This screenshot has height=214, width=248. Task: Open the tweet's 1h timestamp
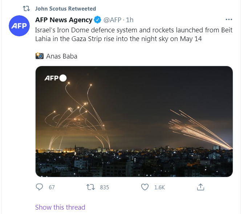pos(130,19)
